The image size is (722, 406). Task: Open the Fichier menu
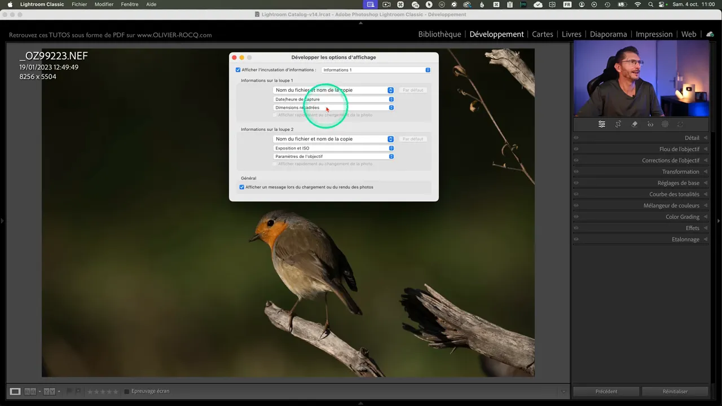point(79,5)
